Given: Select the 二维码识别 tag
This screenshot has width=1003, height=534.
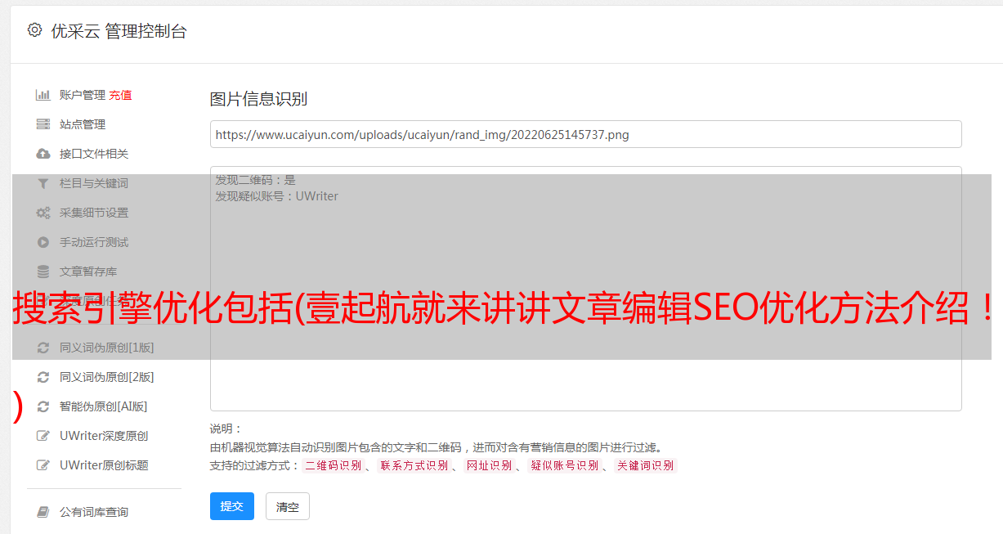Looking at the screenshot, I should [x=333, y=465].
